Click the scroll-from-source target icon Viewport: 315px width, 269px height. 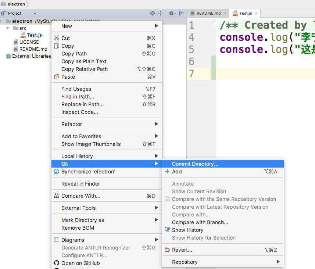153,13
